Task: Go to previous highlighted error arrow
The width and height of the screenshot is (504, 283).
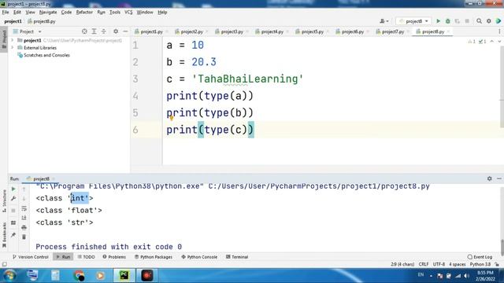Action: 491,42
